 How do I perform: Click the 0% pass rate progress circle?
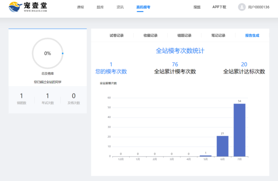tap(48, 53)
